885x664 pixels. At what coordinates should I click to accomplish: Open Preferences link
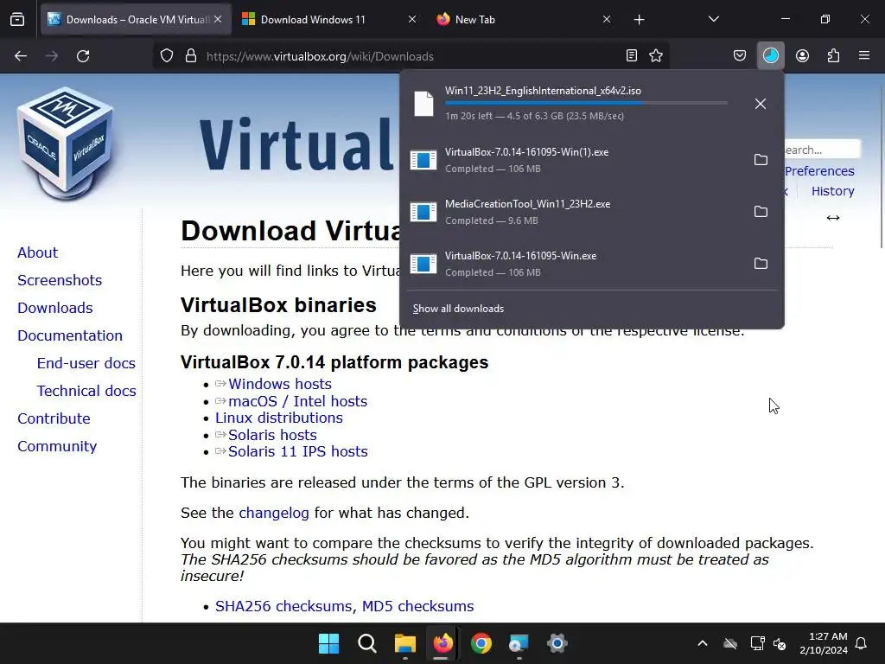pyautogui.click(x=819, y=171)
